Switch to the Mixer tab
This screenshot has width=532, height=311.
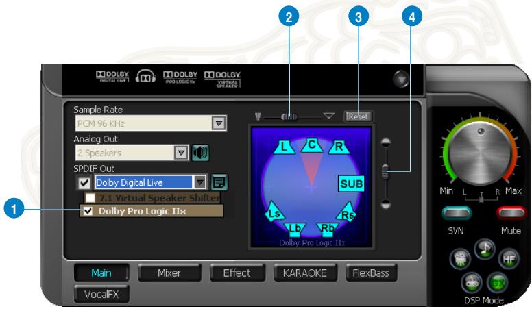(x=169, y=273)
